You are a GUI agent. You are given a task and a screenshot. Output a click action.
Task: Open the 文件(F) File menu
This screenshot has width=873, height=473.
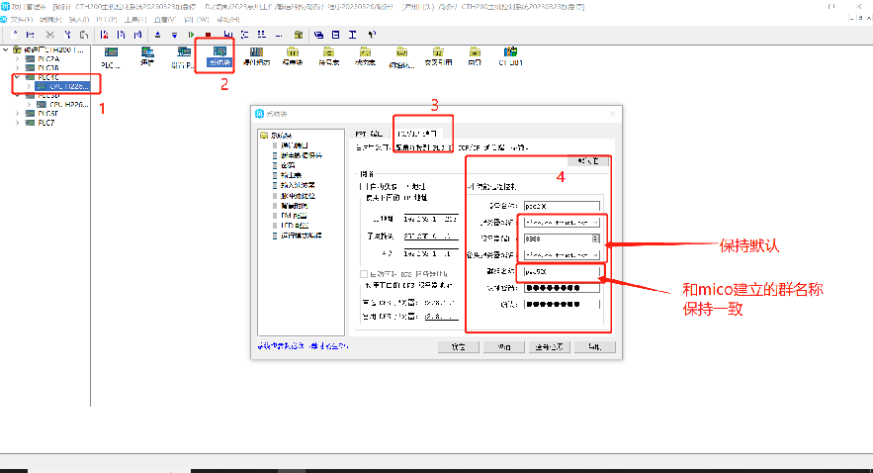(21, 20)
